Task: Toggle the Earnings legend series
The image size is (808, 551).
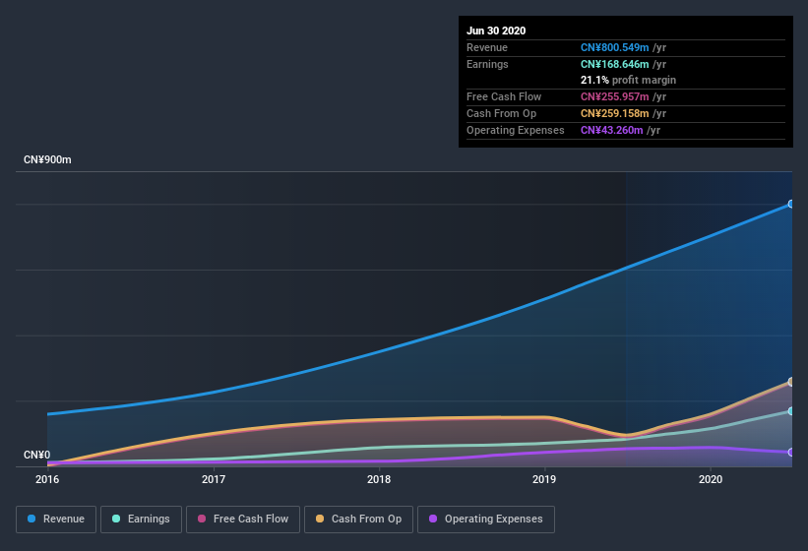Action: 140,519
